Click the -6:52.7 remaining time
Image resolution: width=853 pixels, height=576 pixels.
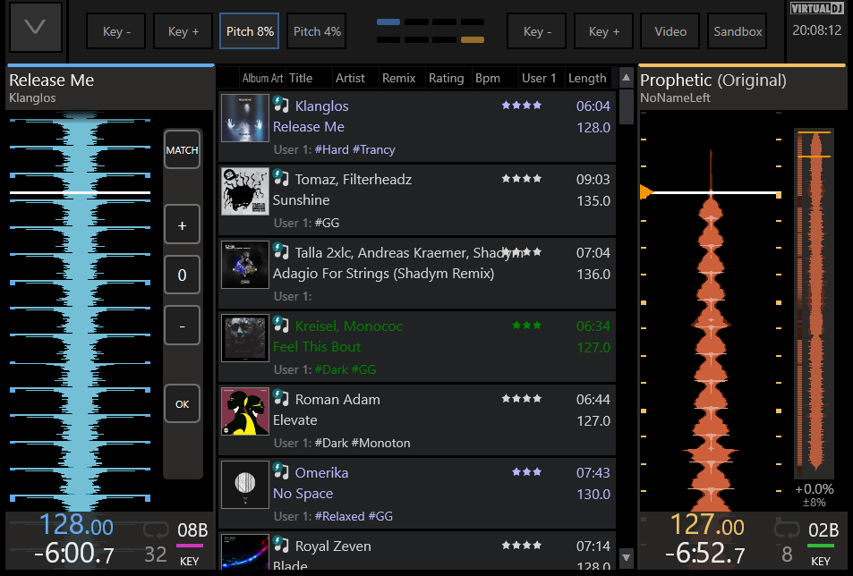point(705,555)
